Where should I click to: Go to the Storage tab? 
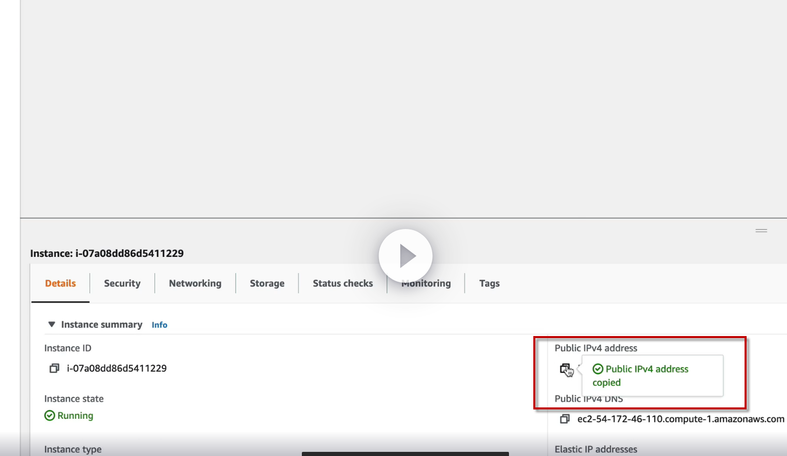pyautogui.click(x=267, y=283)
